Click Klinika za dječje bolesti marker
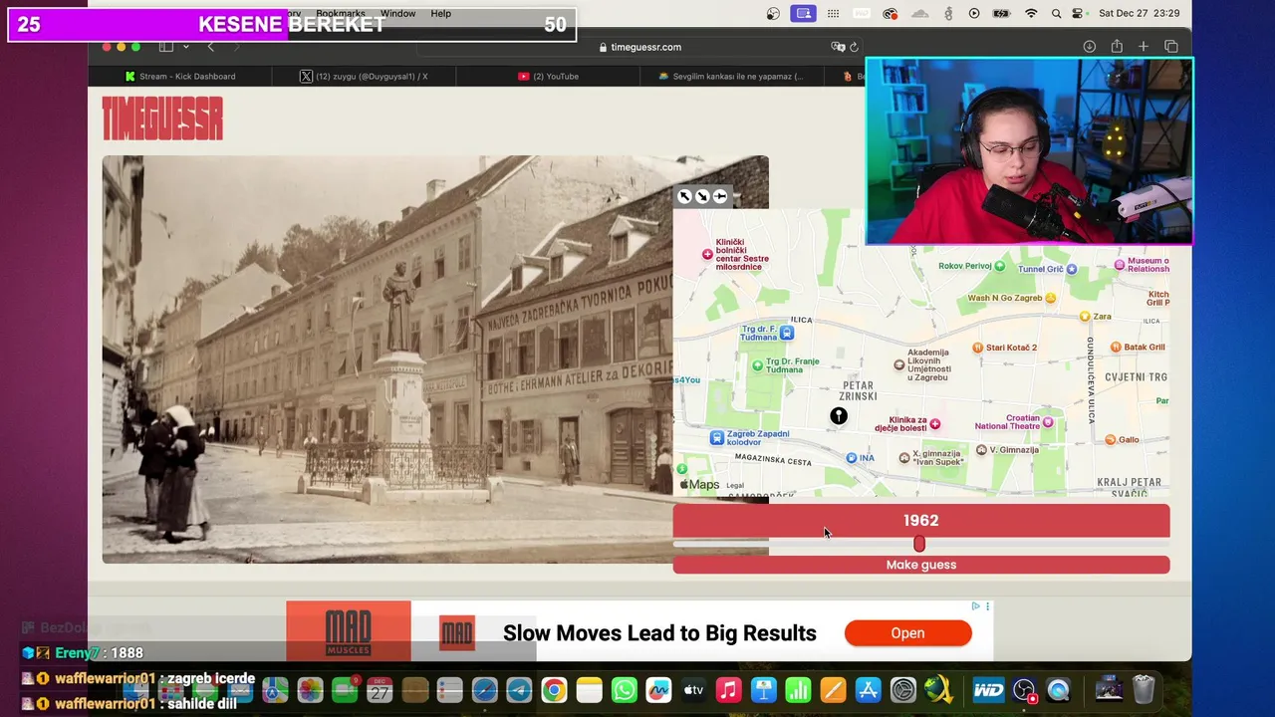The width and height of the screenshot is (1275, 717). (934, 424)
